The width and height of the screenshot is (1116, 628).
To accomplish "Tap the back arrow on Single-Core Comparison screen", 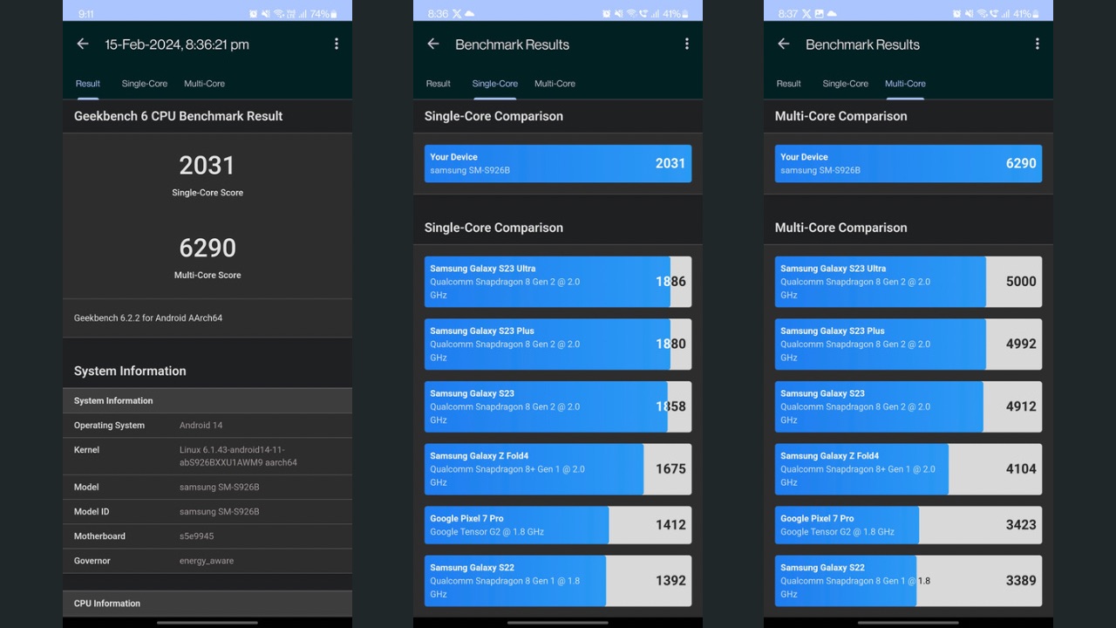I will [433, 44].
